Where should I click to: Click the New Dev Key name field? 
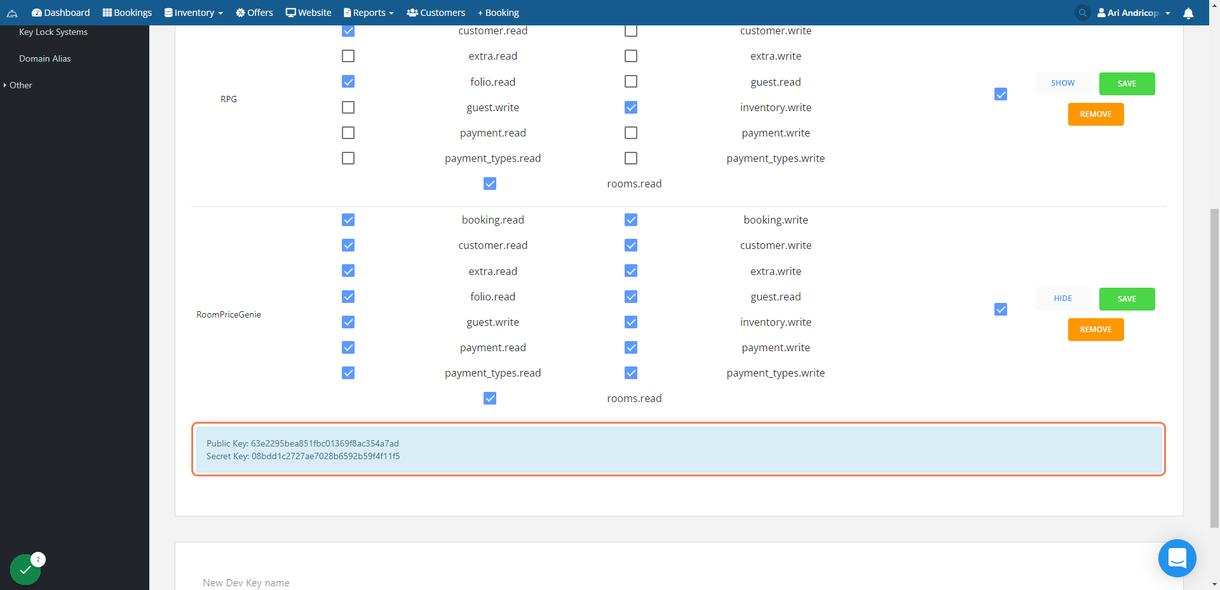tap(679, 582)
